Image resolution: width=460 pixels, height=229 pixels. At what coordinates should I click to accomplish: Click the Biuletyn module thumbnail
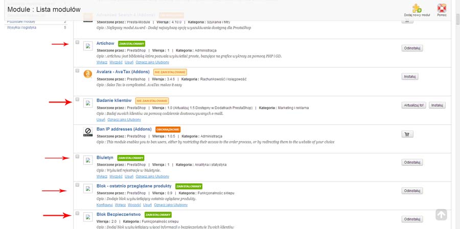point(88,160)
